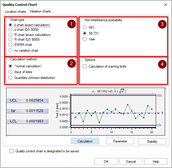Open the Variation charts tab
Screen dimensions: 172x168
pos(40,11)
